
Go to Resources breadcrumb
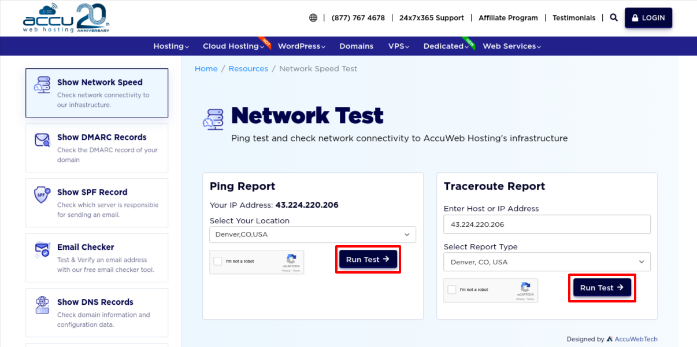(x=249, y=68)
